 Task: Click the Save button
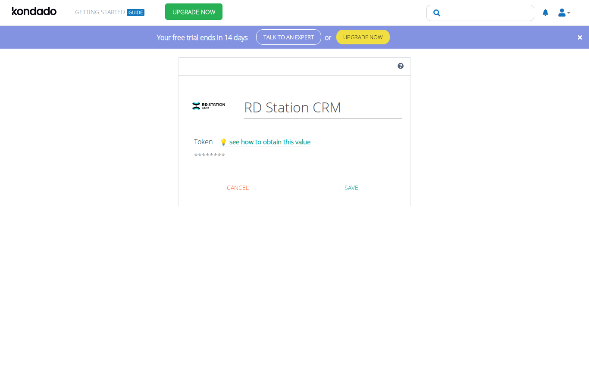pyautogui.click(x=351, y=188)
